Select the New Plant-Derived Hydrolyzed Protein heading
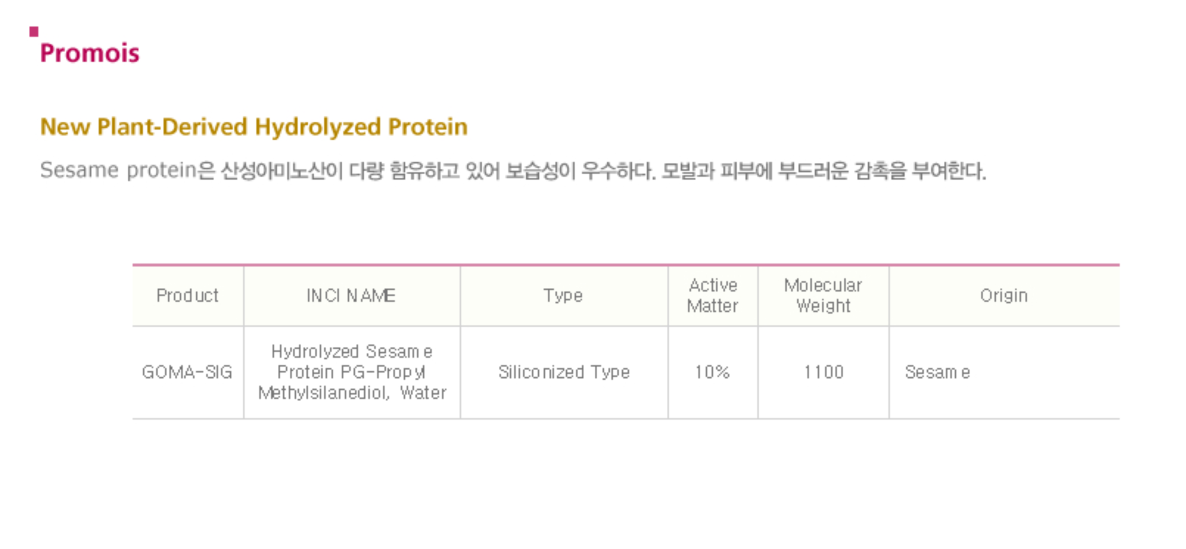The image size is (1186, 549). (x=254, y=127)
